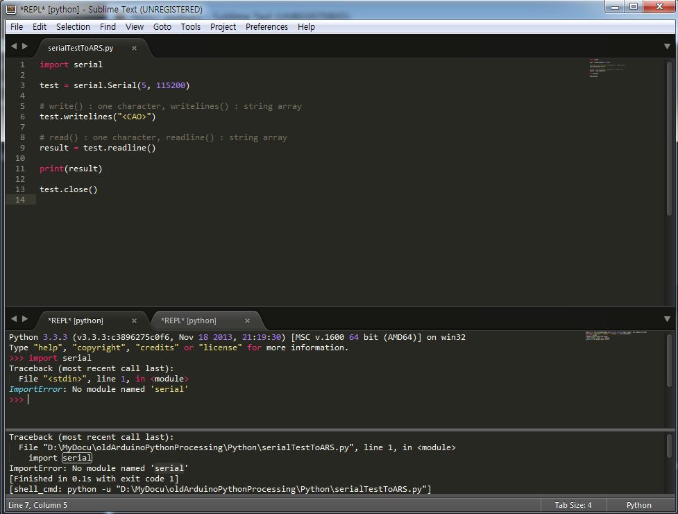Click the Python 3.3.3 version banner line
Image resolution: width=678 pixels, height=514 pixels.
237,337
